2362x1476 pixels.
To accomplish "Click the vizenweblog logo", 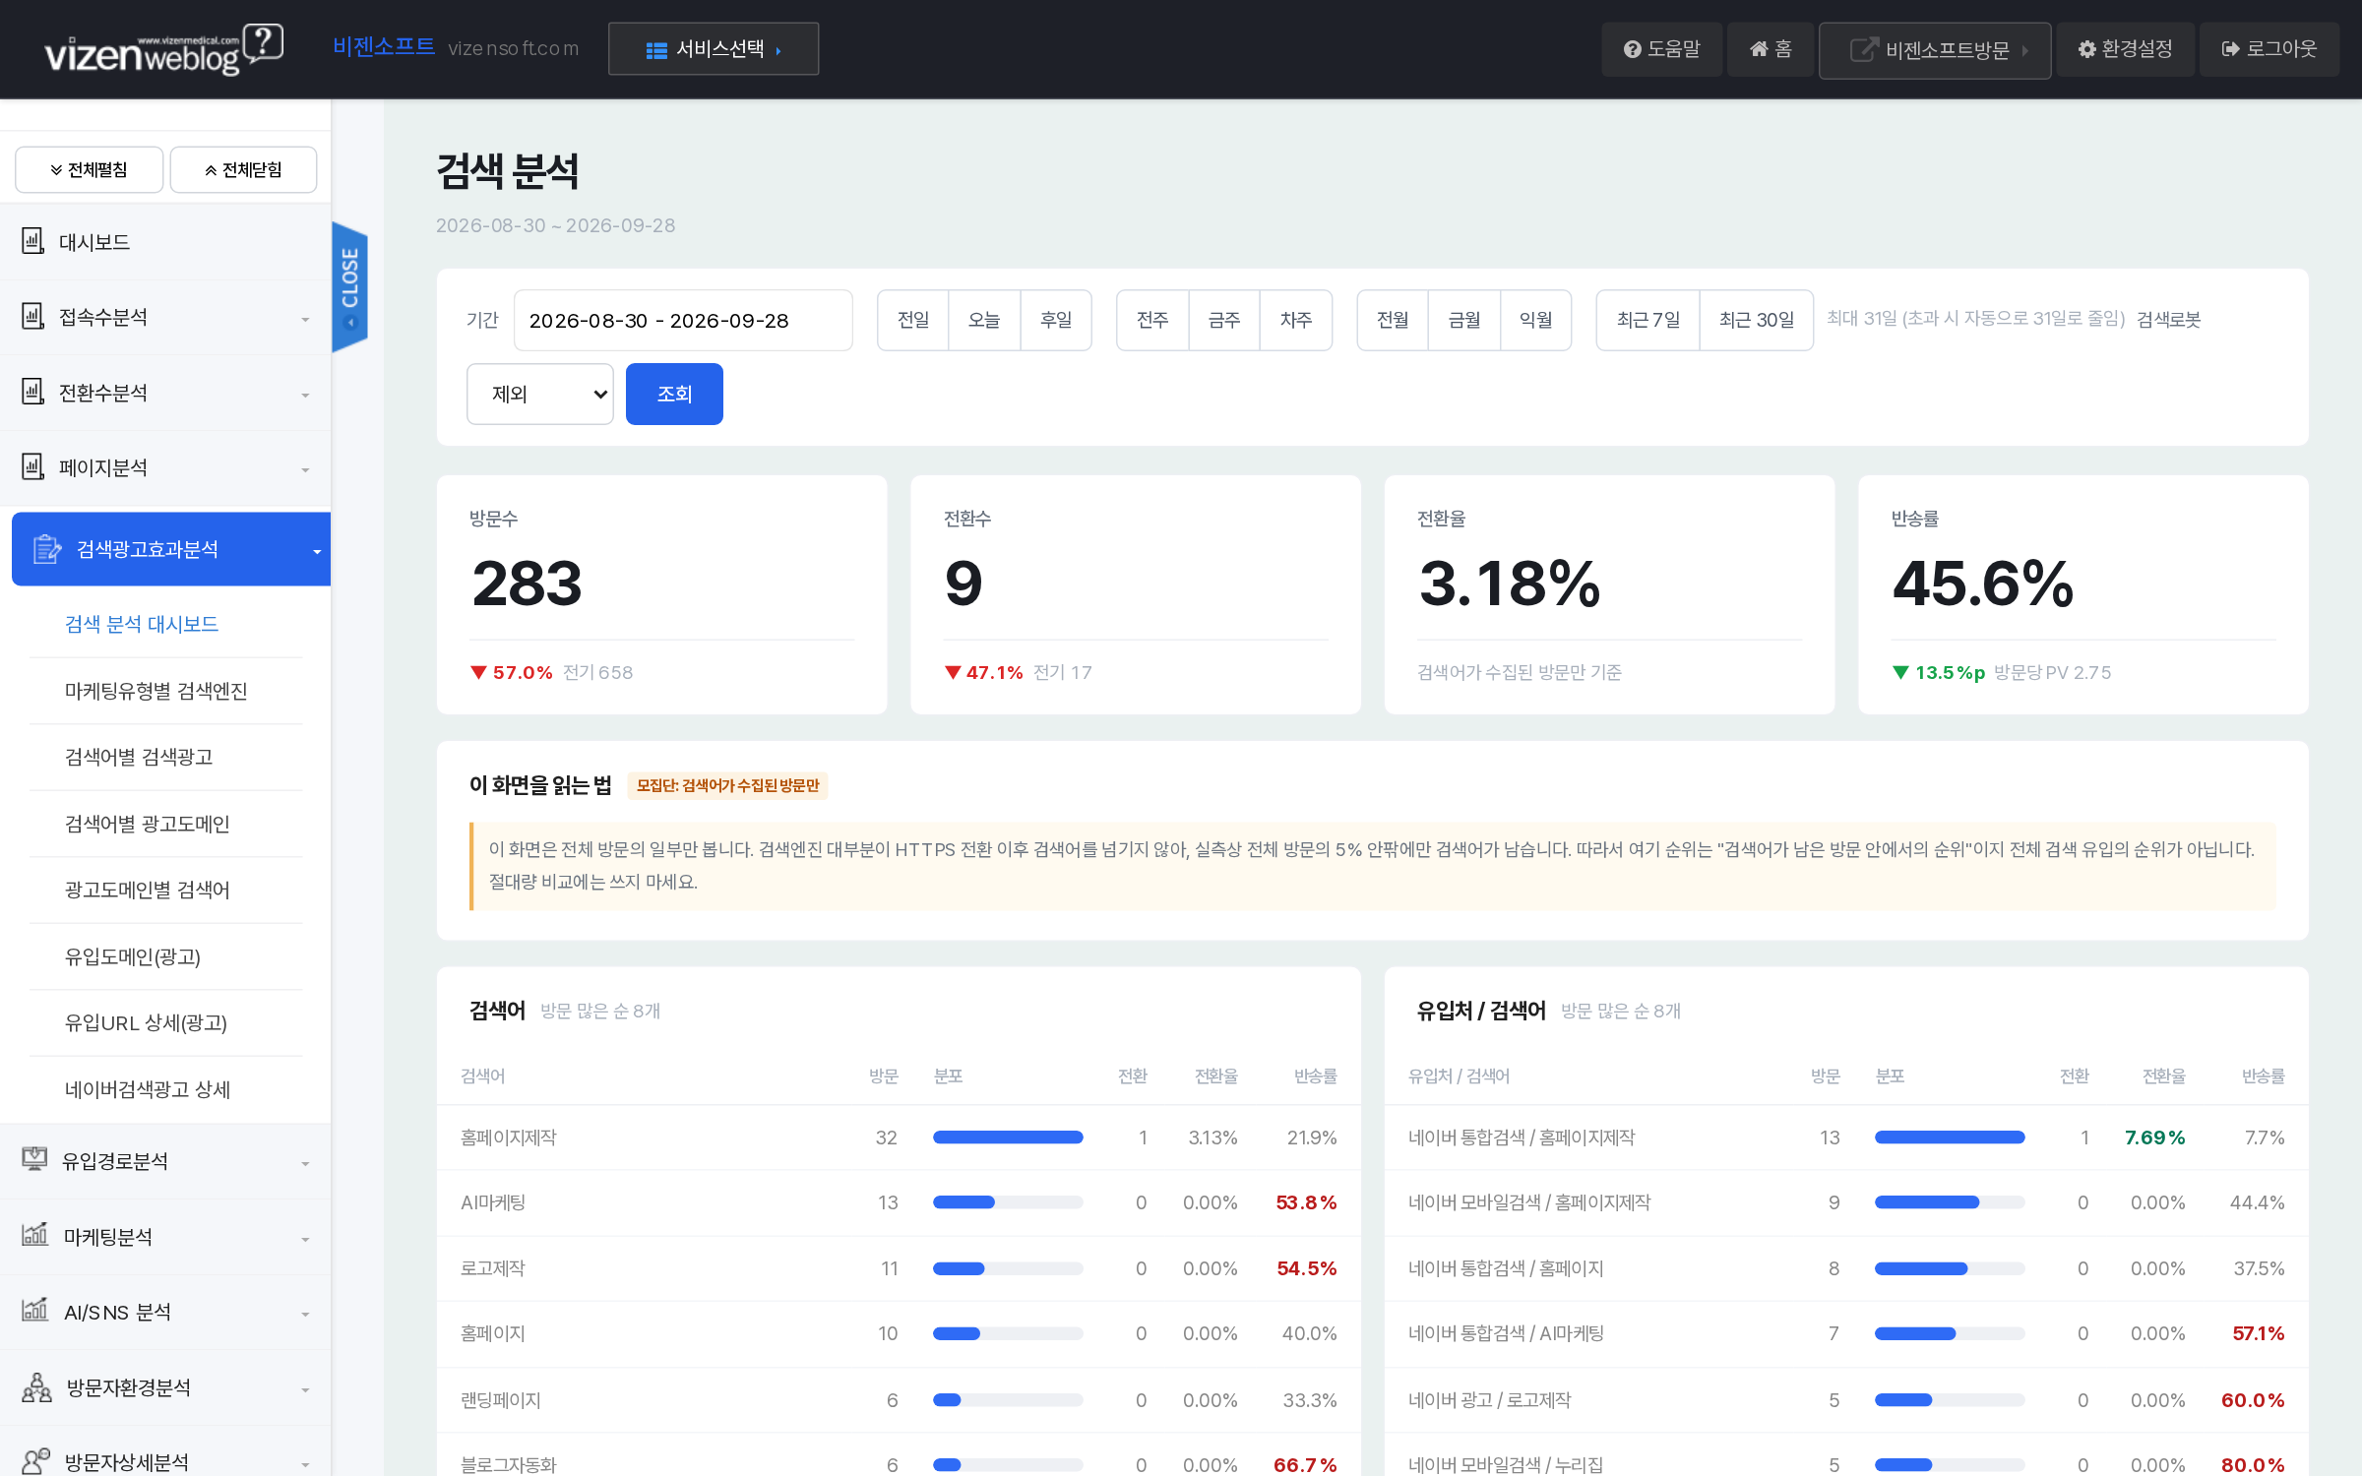I will click(163, 49).
